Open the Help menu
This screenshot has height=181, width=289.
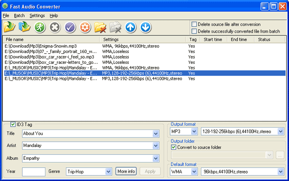coord(54,16)
